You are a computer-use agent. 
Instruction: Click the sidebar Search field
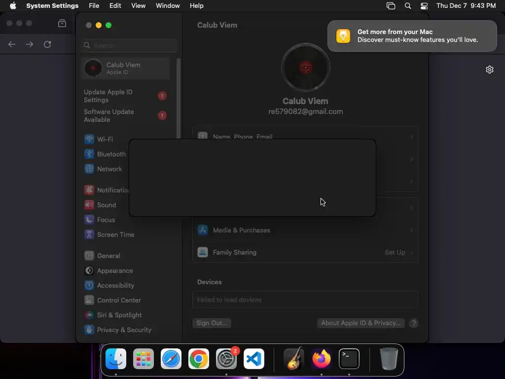point(129,45)
